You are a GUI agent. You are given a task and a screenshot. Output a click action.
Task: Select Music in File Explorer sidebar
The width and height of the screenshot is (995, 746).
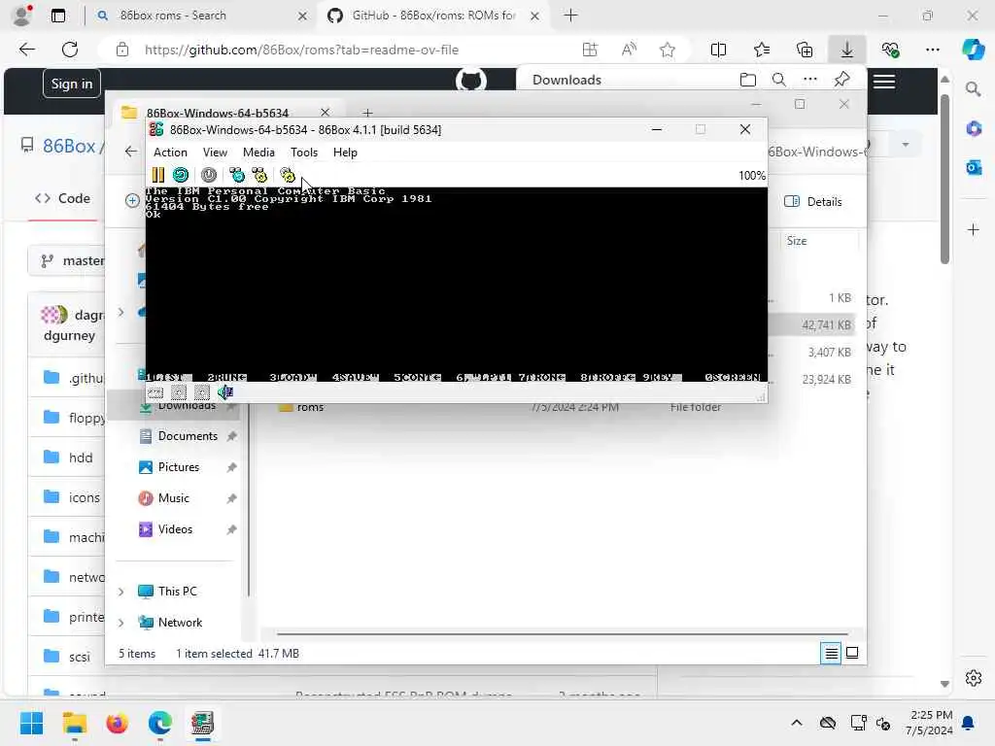click(x=173, y=498)
